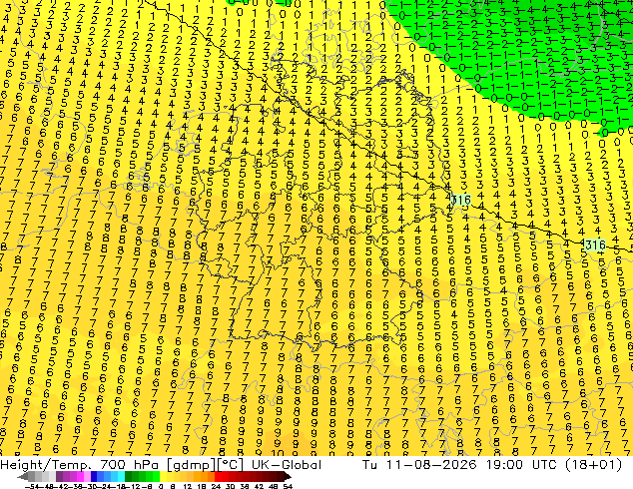The image size is (633, 489).
Task: Click the upper 316 contour label
Action: tap(460, 200)
